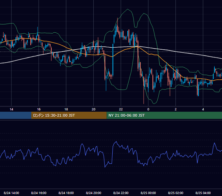Click the 18 hour label on price chart axis

pyautogui.click(x=66, y=109)
